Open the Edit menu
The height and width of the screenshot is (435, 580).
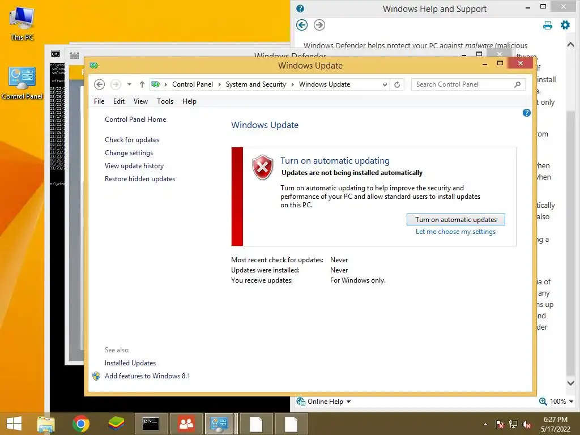pos(119,101)
